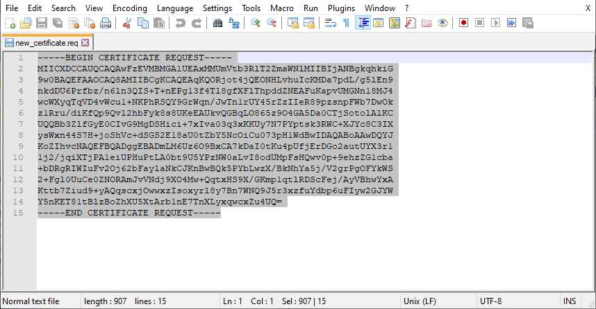Toggle show all characters pilcrow icon
The height and width of the screenshot is (309, 596).
(x=346, y=23)
